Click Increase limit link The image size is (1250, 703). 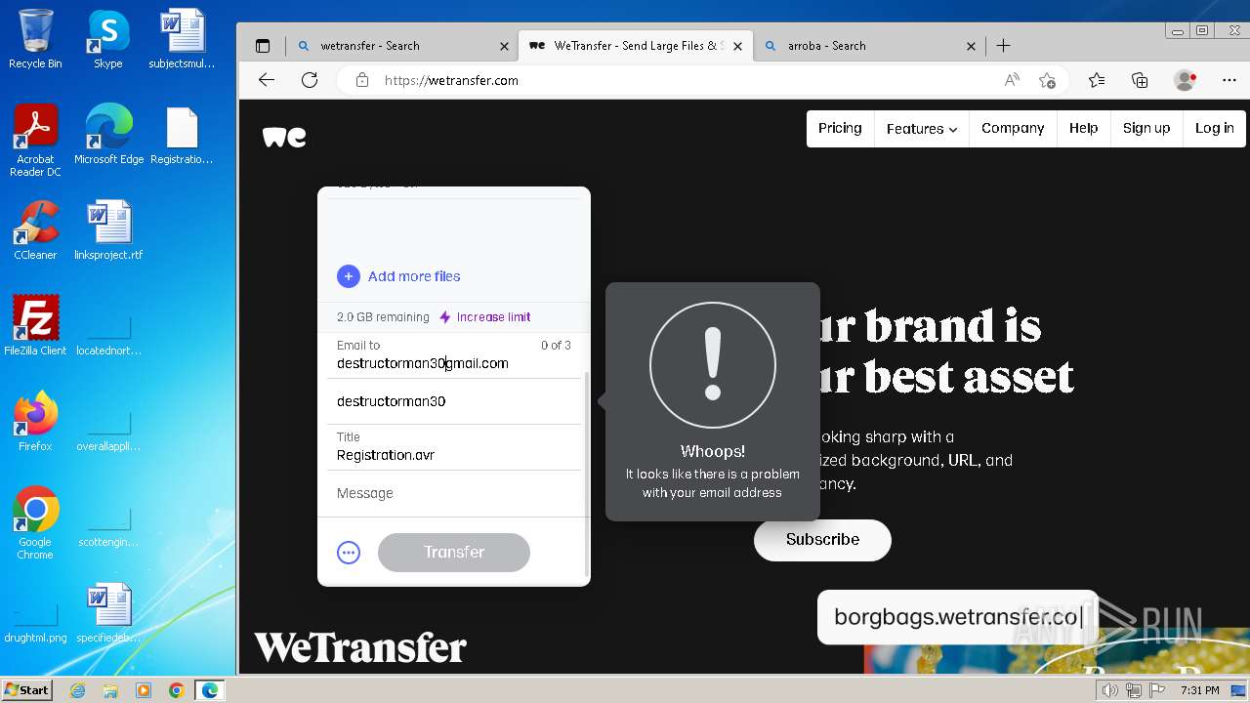[485, 317]
